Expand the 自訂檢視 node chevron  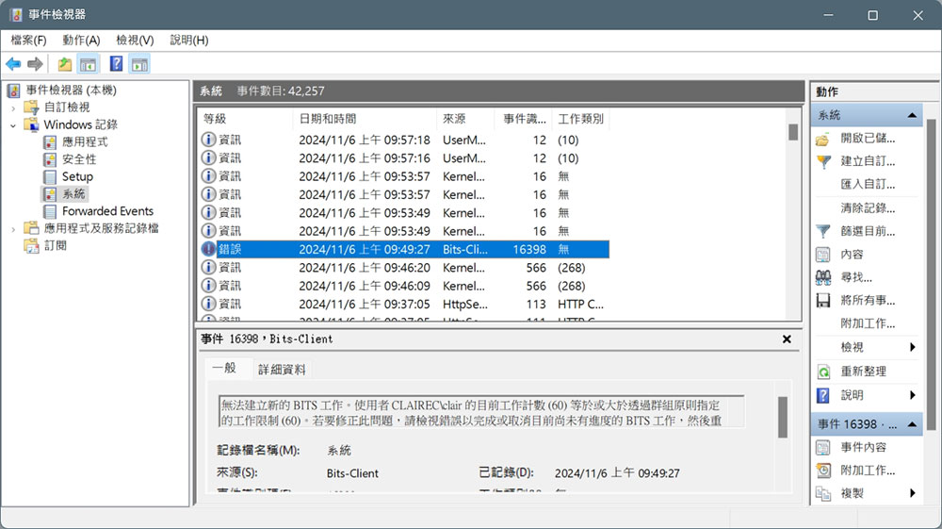tap(13, 107)
